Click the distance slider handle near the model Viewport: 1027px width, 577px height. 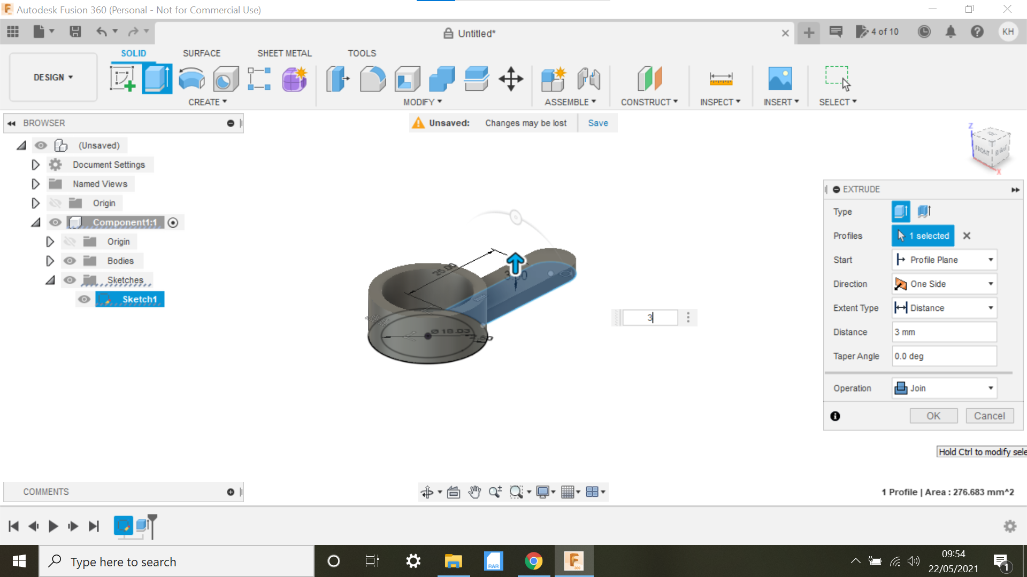click(x=515, y=264)
